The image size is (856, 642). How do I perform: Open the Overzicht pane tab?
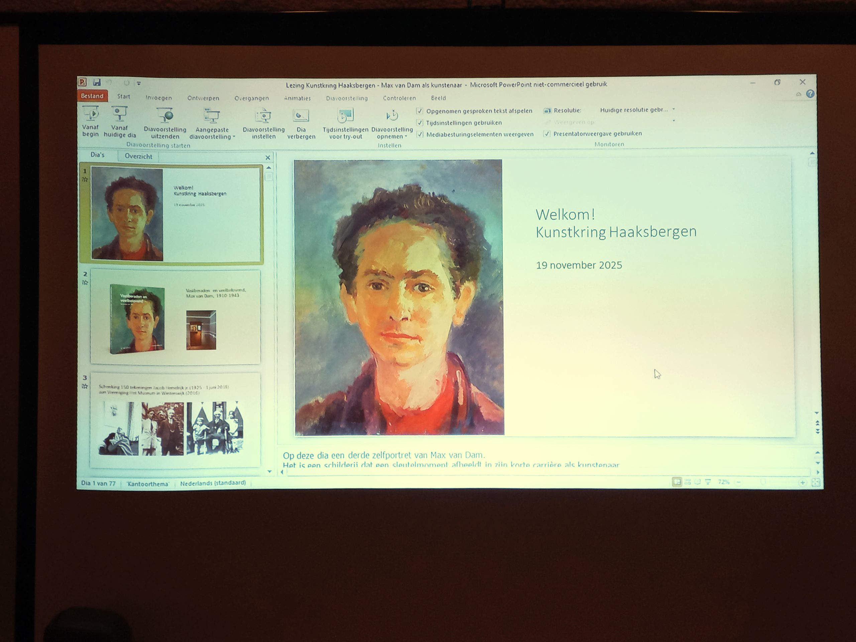click(138, 156)
